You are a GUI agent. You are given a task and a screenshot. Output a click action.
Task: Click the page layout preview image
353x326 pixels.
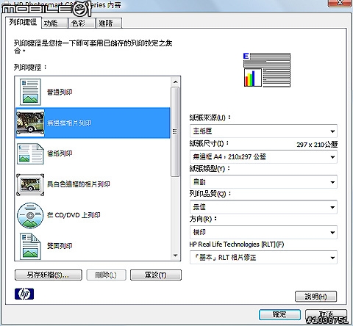coord(267,70)
